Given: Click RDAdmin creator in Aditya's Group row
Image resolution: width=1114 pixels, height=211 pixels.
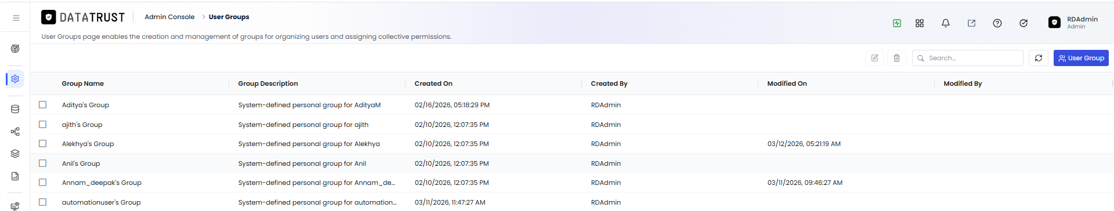Looking at the screenshot, I should pyautogui.click(x=606, y=105).
